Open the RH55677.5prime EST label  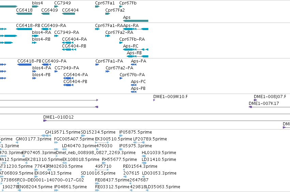click(x=119, y=160)
